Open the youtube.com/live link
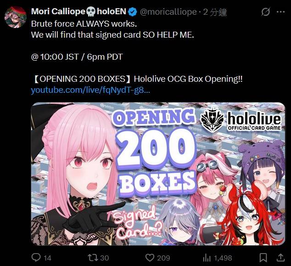This screenshot has width=291, height=266. click(x=90, y=91)
